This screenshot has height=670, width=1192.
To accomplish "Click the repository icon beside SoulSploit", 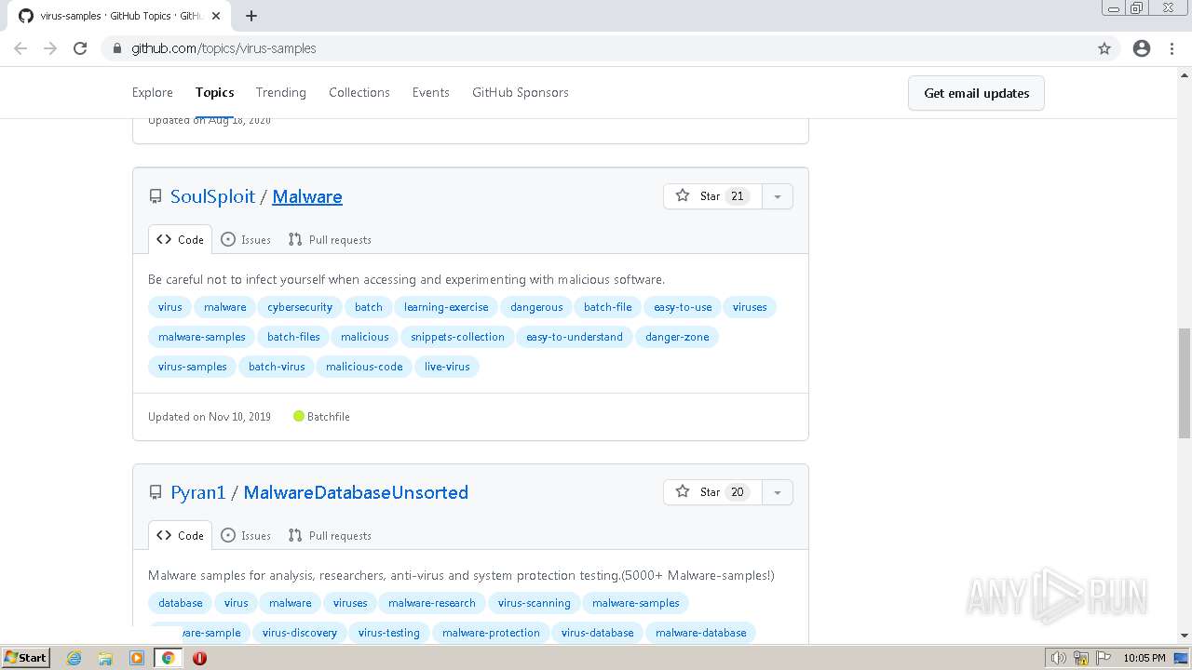I will pos(156,196).
